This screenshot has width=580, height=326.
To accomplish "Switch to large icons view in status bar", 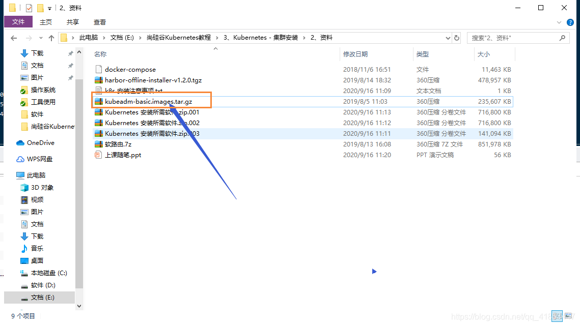I will coord(569,316).
